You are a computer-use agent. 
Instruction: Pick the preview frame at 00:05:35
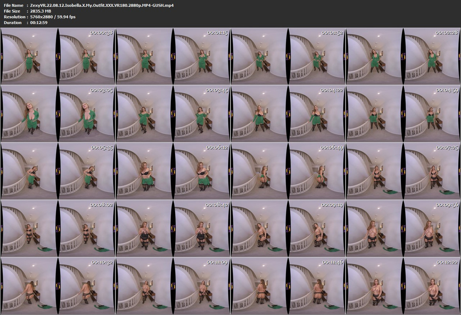[58, 171]
